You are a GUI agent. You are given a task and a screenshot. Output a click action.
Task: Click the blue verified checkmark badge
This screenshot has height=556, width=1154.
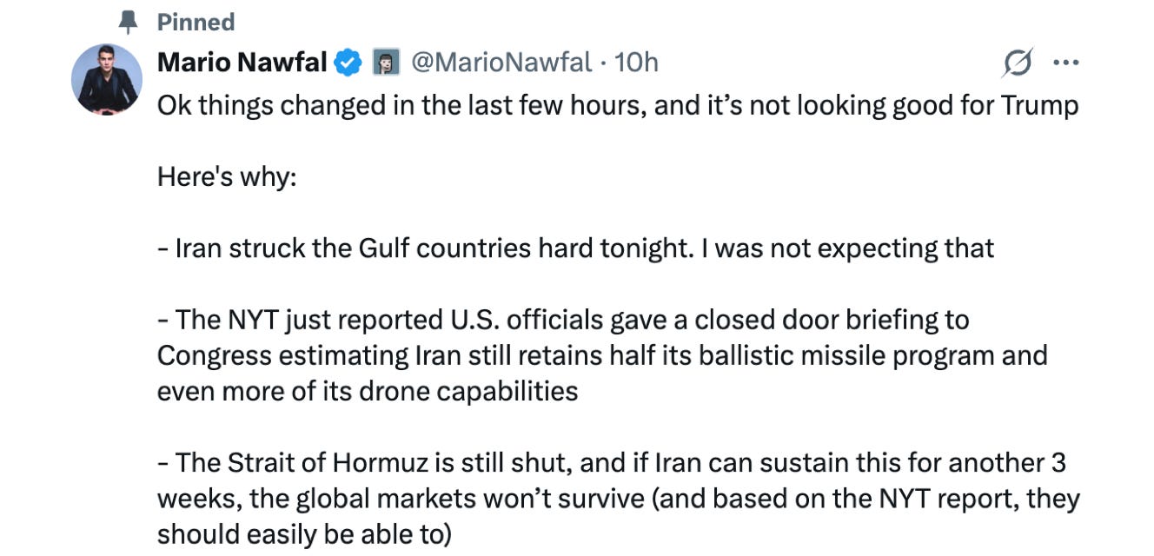[x=349, y=63]
